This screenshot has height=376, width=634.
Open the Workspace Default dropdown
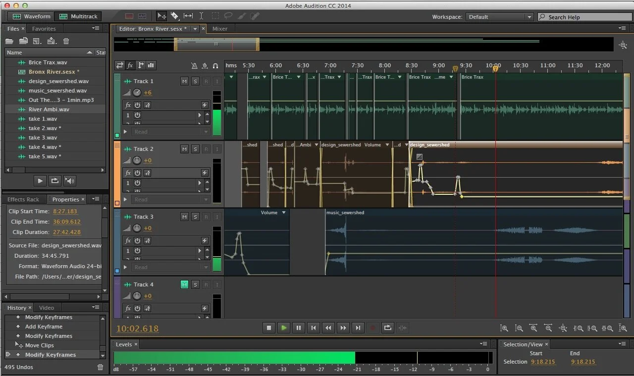(499, 17)
